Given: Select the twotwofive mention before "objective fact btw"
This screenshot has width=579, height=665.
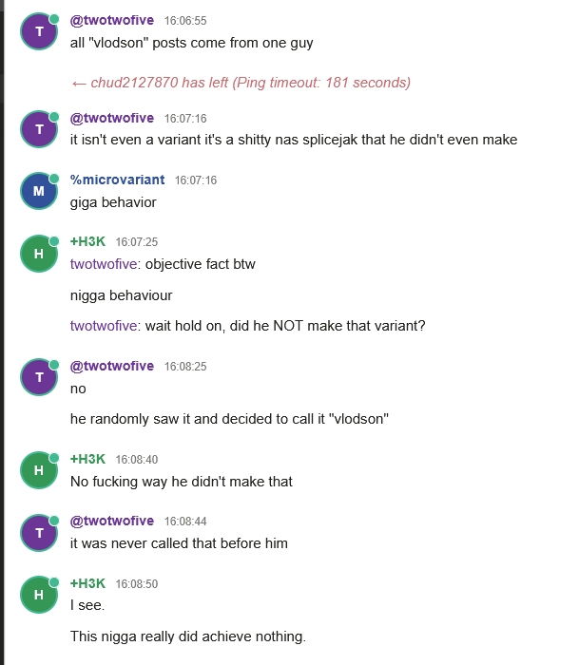Looking at the screenshot, I should 104,264.
